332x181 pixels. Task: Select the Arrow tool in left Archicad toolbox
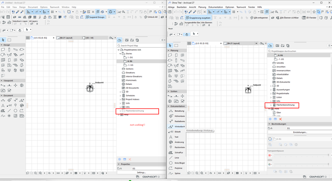(3, 40)
